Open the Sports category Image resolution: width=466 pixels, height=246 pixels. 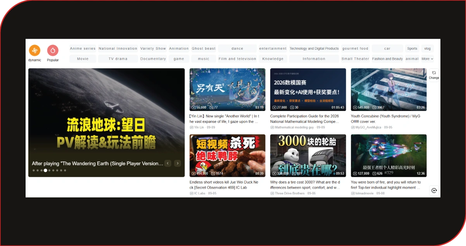[x=412, y=49]
